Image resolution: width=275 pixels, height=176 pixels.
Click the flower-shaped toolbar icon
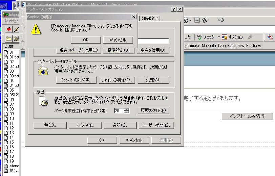click(x=205, y=20)
